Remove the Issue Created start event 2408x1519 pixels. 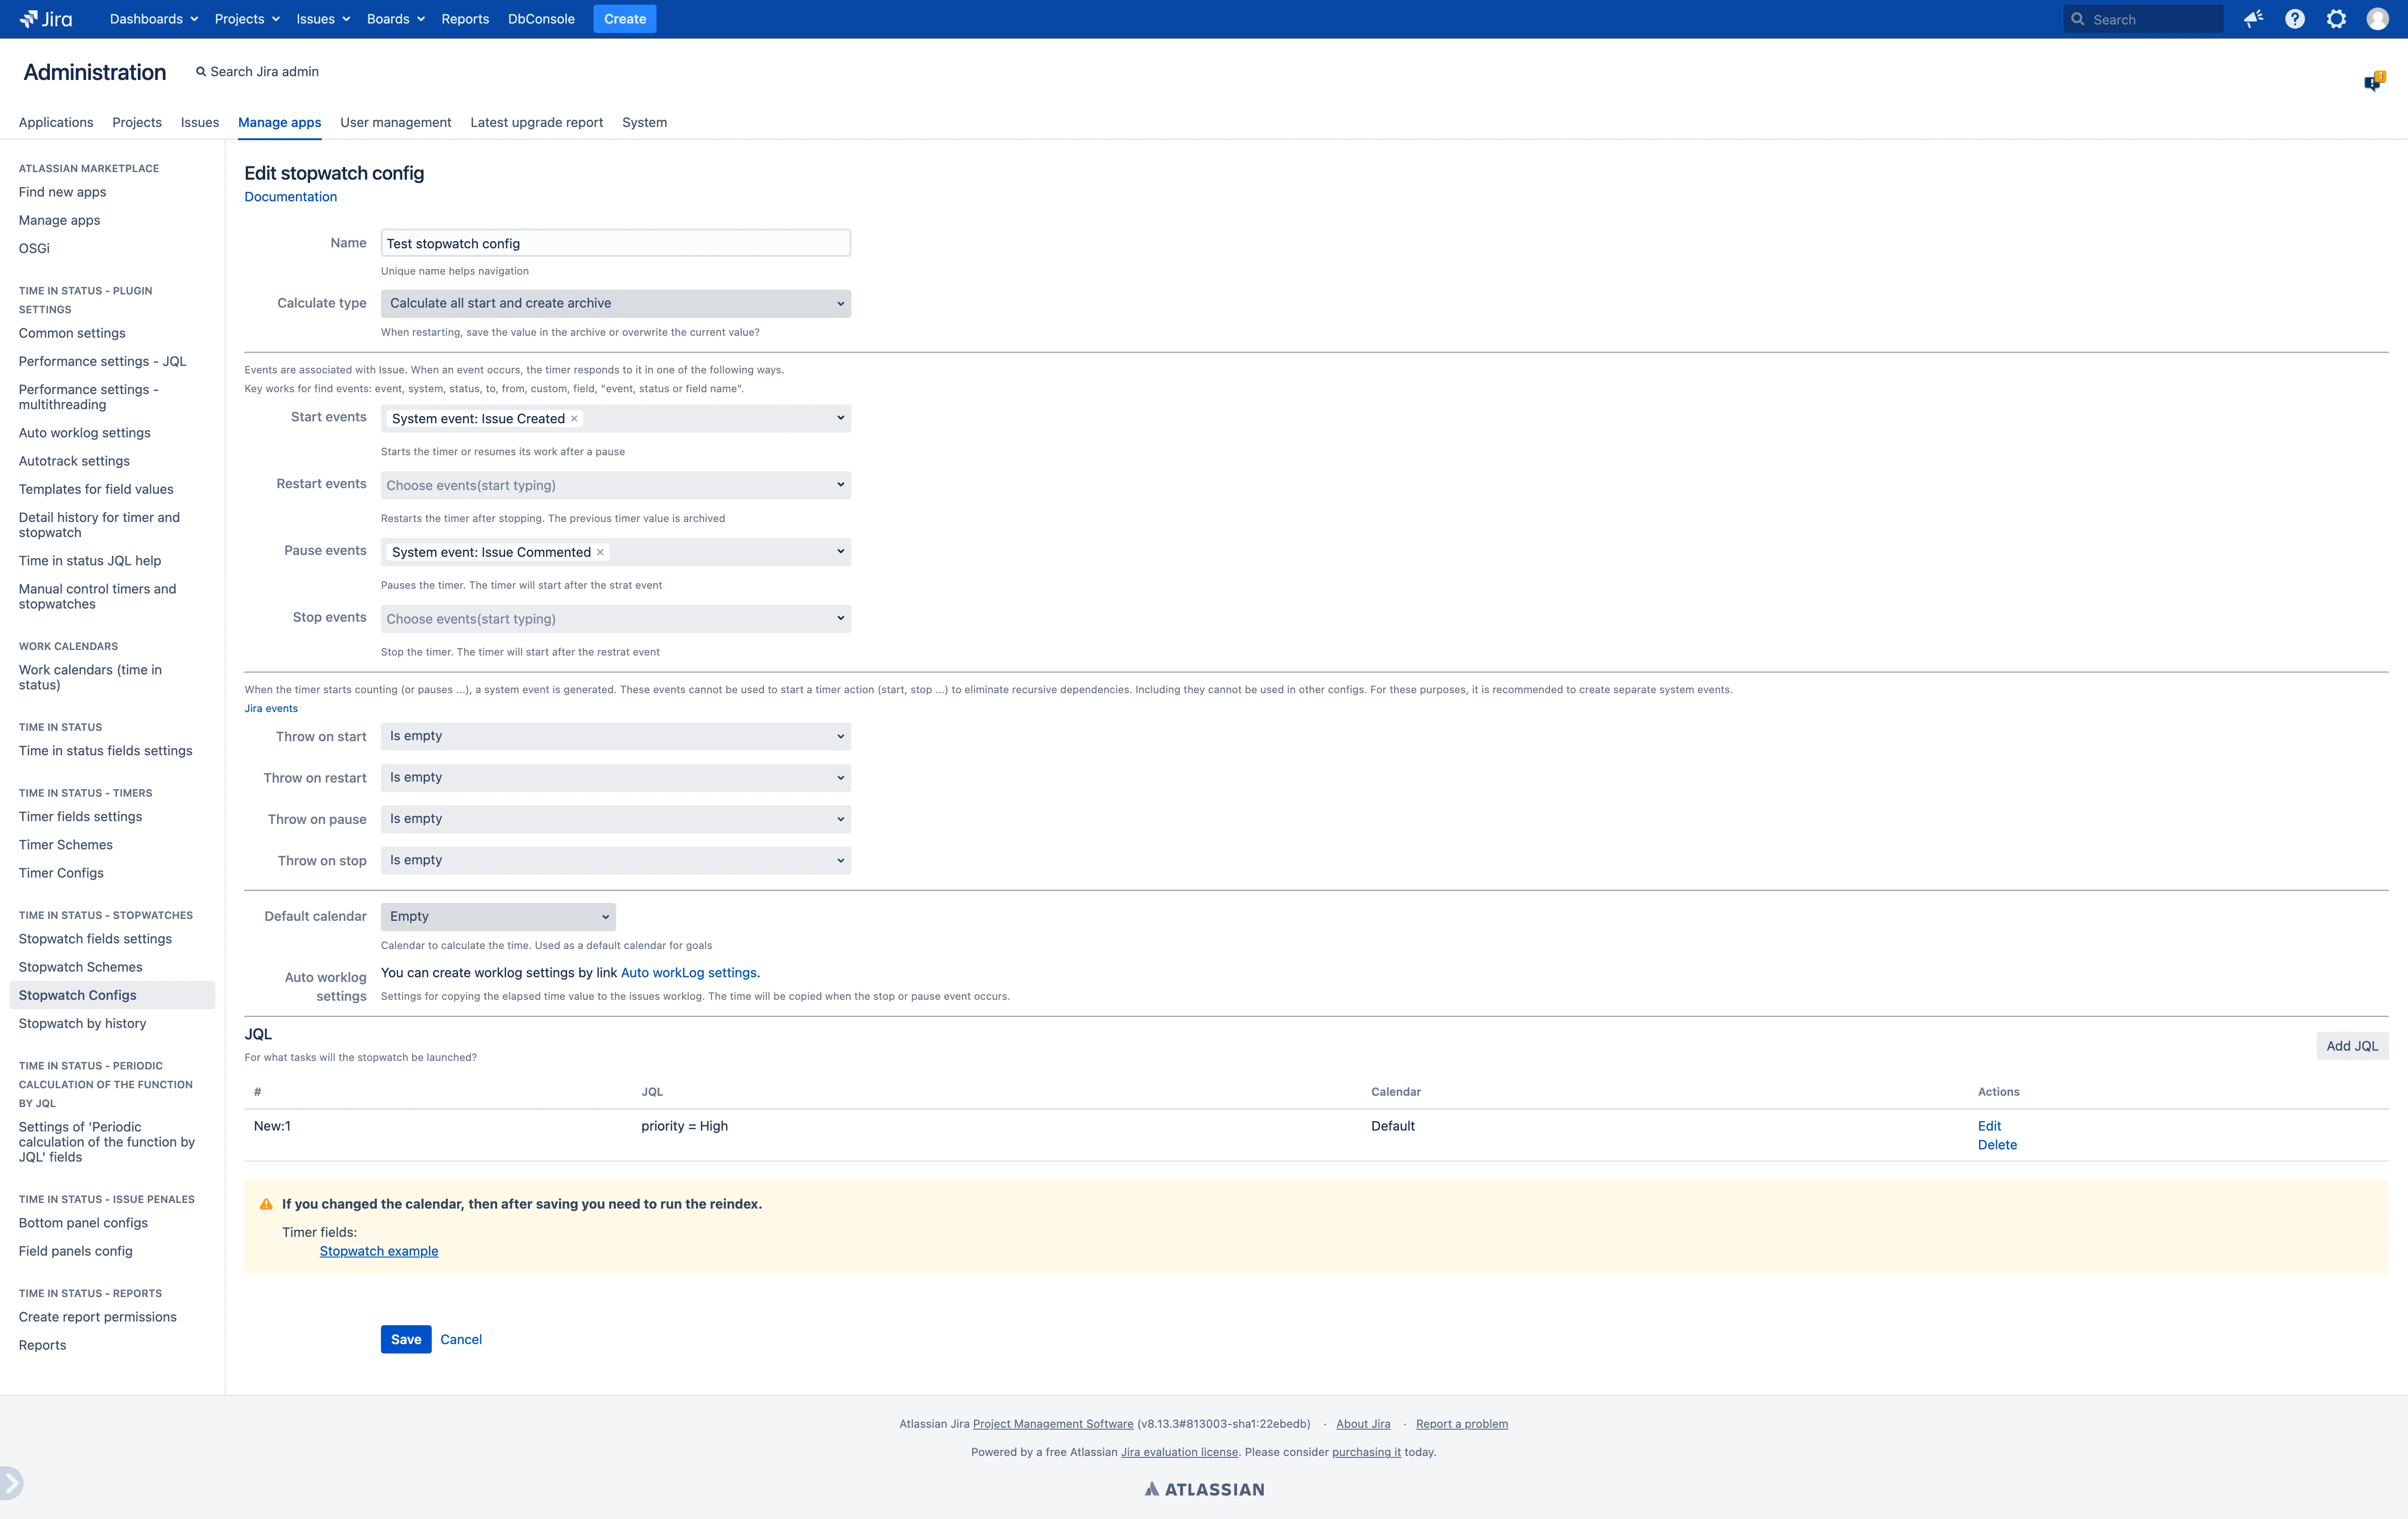point(574,419)
